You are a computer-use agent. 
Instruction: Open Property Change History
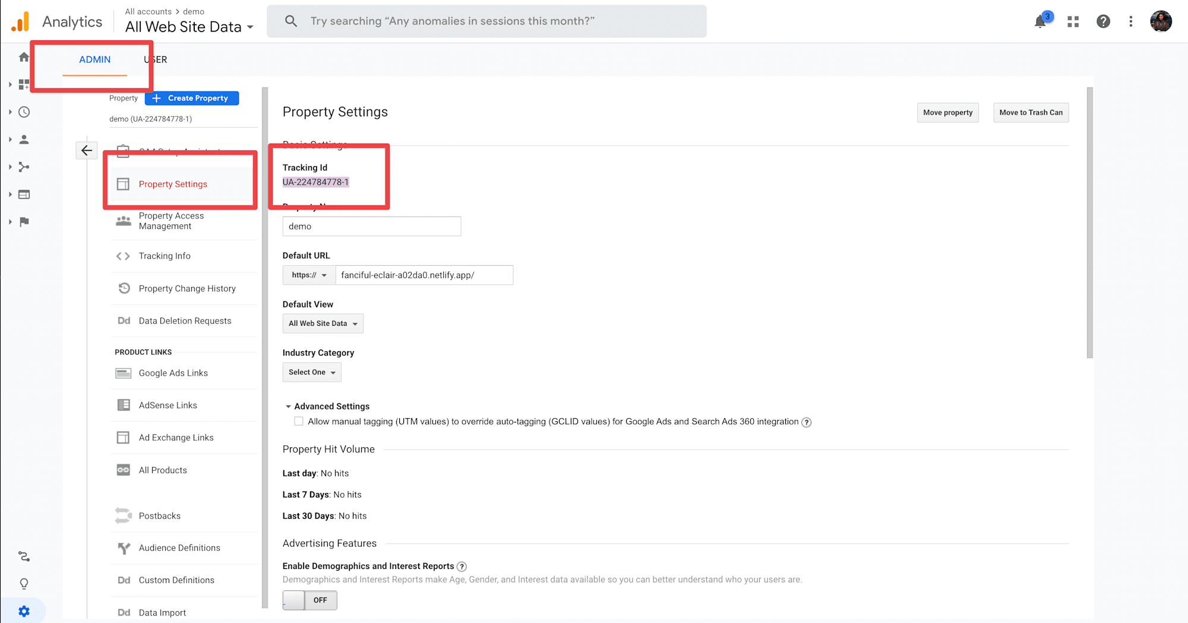[x=184, y=288]
